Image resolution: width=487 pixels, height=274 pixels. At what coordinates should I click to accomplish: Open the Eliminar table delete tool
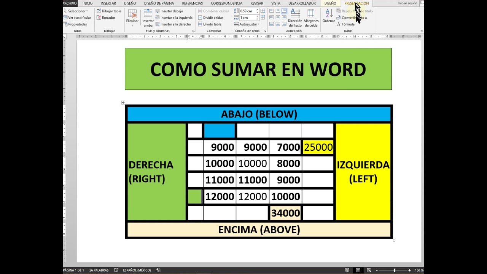[132, 18]
